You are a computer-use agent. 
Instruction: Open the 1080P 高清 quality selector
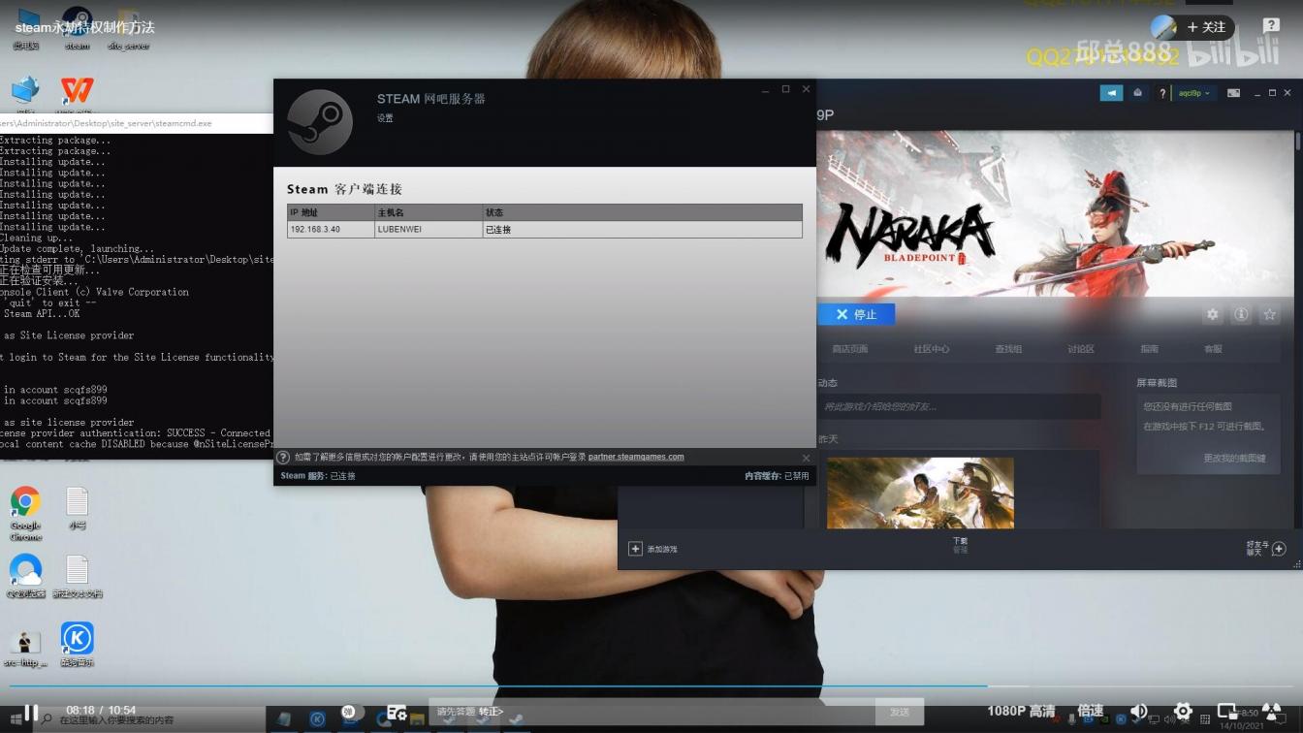[1021, 711]
